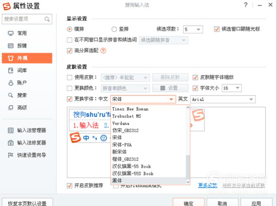Click the punctuation icon in the preview bar
Image resolution: width=277 pixels, height=206 pixels.
point(95,138)
